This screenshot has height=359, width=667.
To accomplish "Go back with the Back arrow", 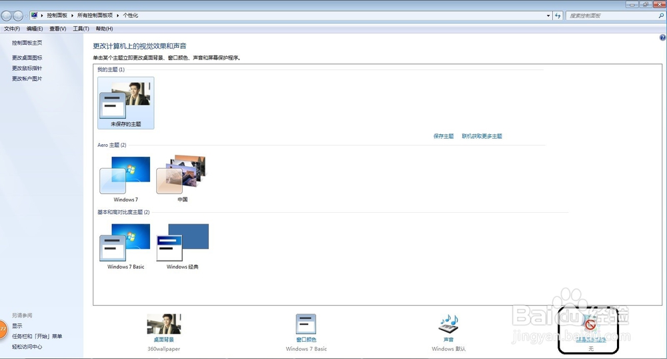I will 7,16.
